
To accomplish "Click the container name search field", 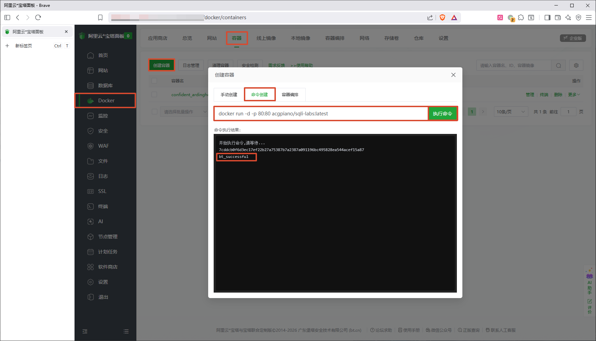I will click(x=514, y=66).
